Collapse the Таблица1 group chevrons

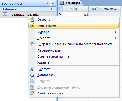point(51,9)
